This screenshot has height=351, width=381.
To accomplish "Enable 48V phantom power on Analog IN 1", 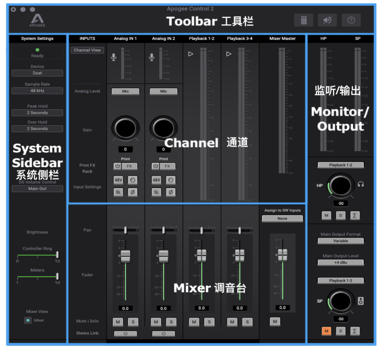I will pos(118,180).
